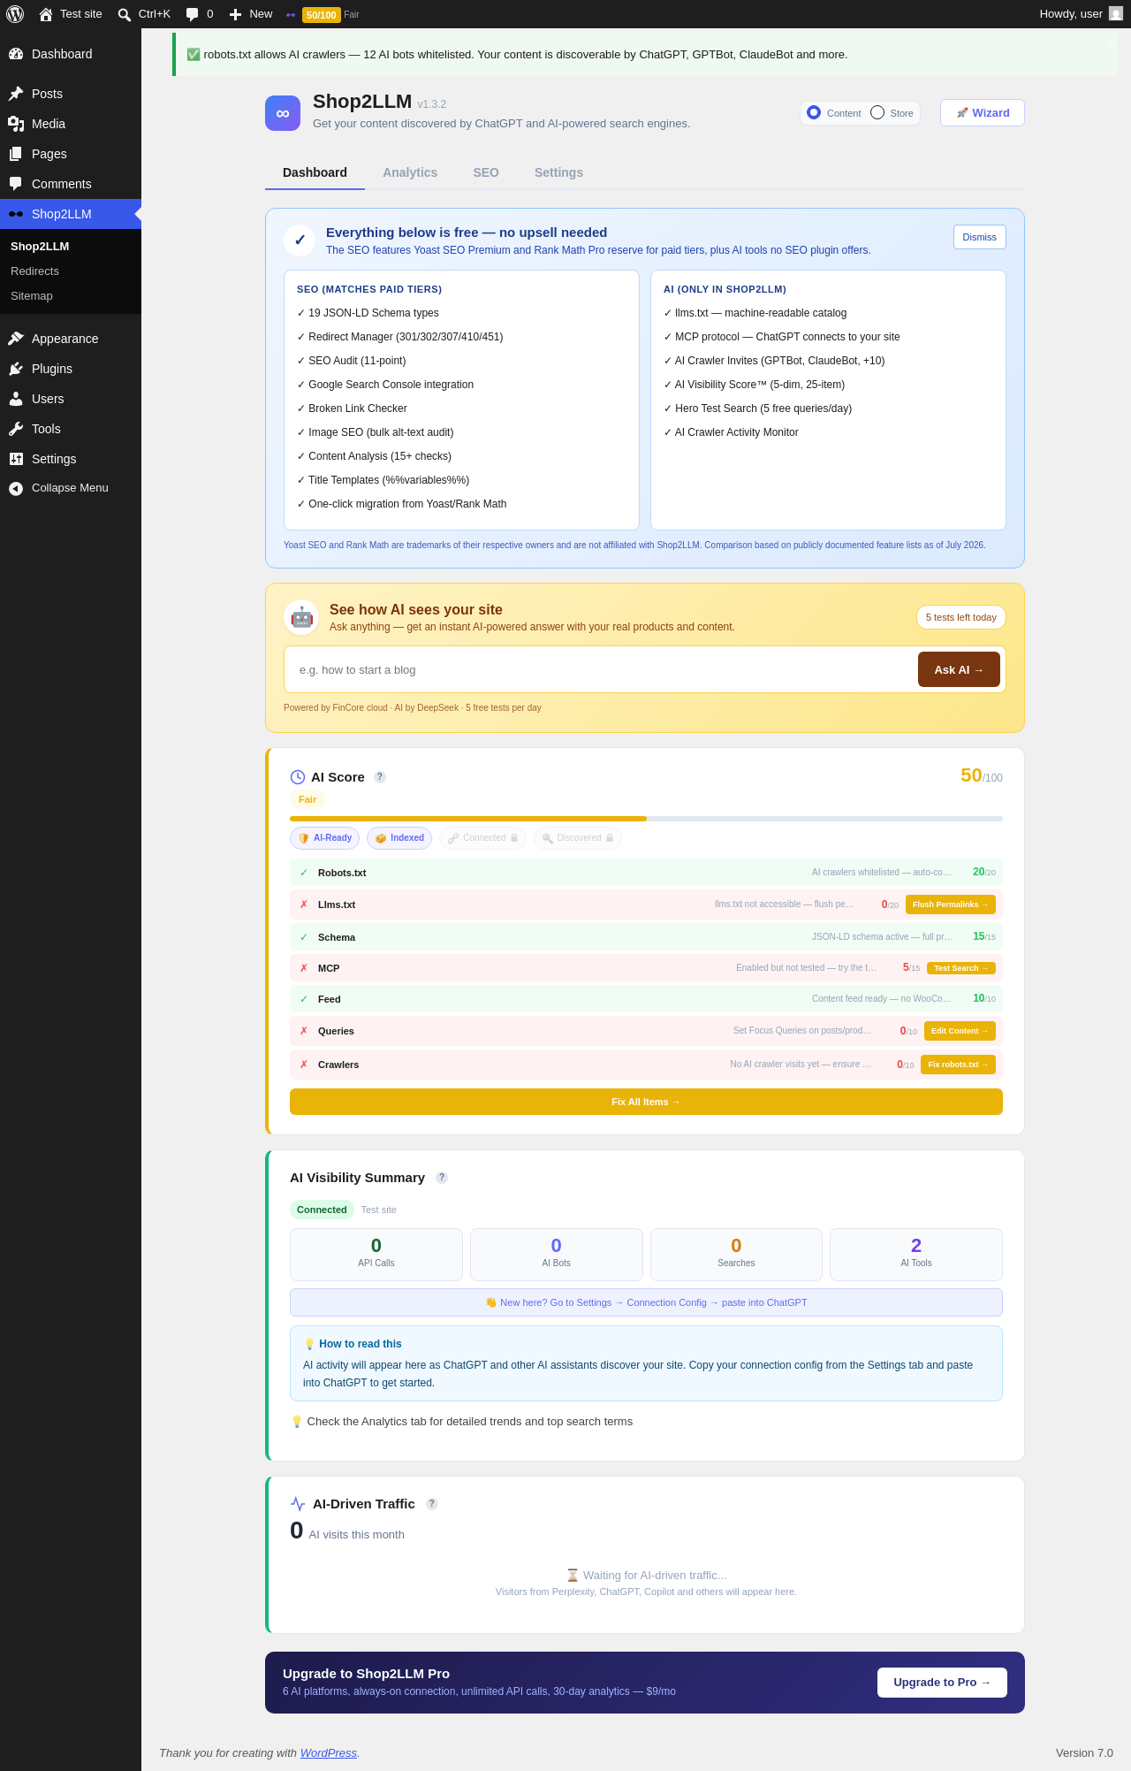The image size is (1131, 1771).
Task: Open the Redirects submenu item
Action: coord(71,271)
